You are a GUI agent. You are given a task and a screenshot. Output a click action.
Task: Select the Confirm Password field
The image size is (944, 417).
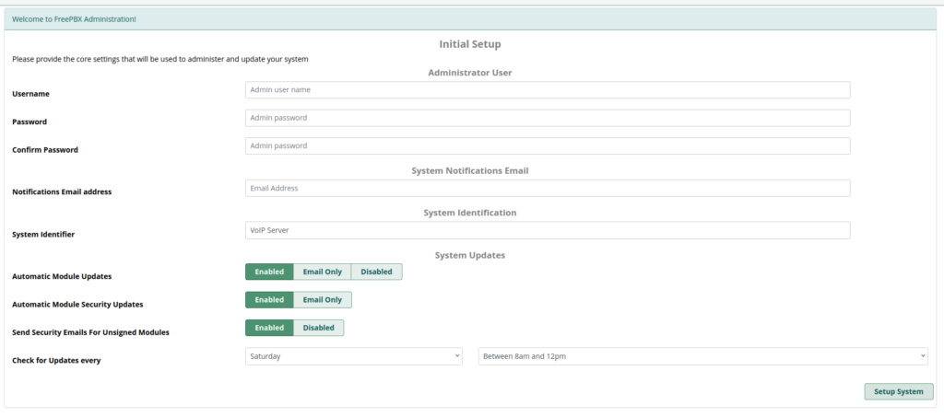[548, 146]
